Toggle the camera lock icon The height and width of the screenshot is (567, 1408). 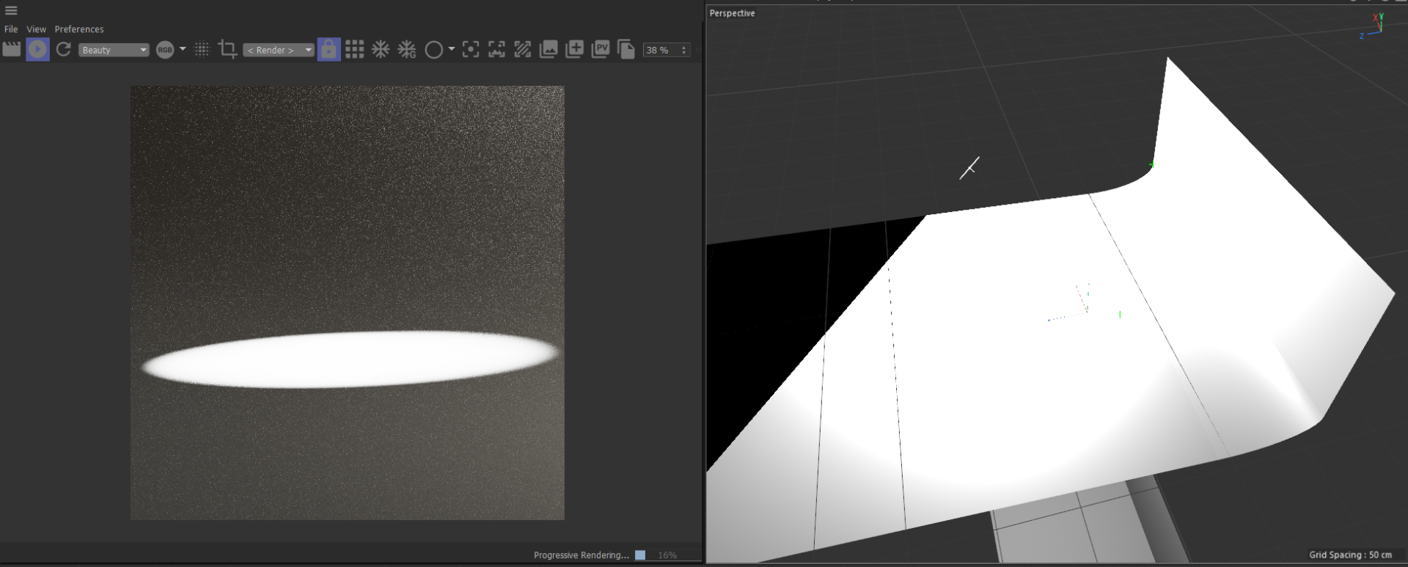point(329,50)
